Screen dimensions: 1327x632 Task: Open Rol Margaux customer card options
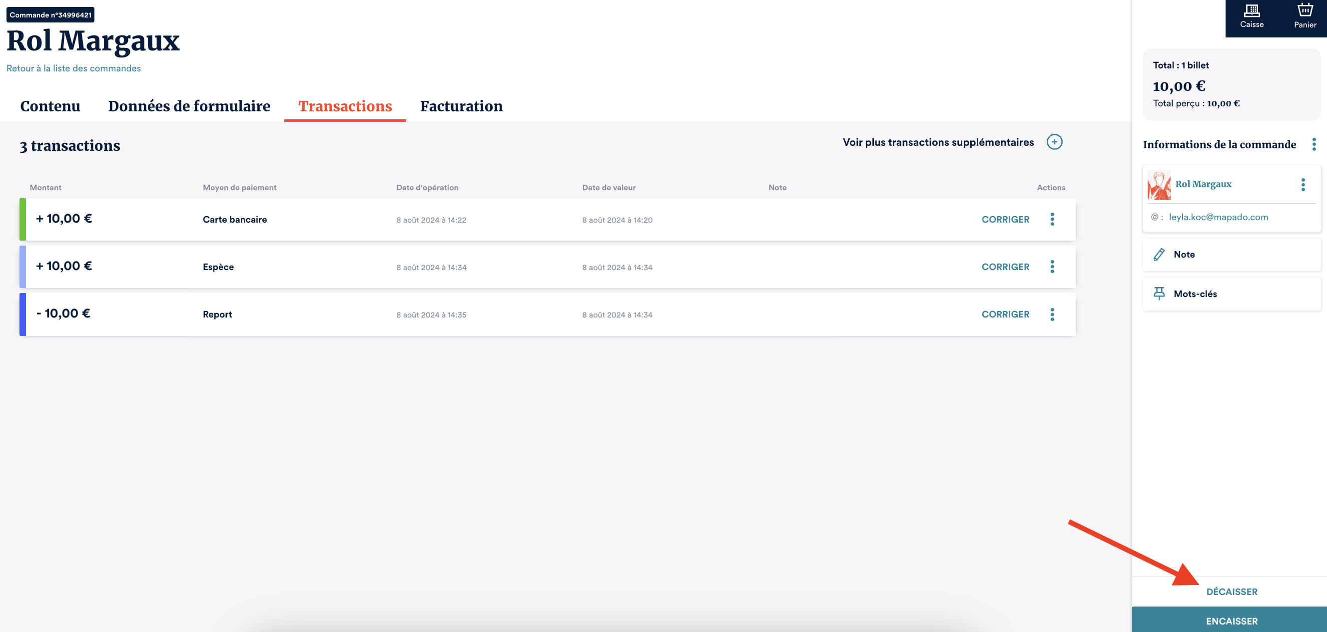coord(1303,184)
